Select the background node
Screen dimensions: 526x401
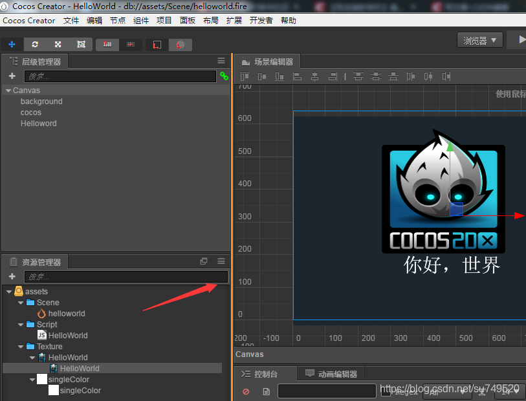pyautogui.click(x=41, y=102)
